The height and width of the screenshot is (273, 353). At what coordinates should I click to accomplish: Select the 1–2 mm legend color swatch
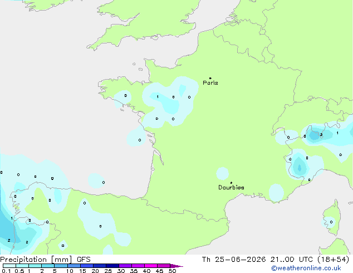pos(35,266)
